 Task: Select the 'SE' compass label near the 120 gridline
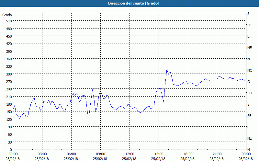tap(249, 116)
